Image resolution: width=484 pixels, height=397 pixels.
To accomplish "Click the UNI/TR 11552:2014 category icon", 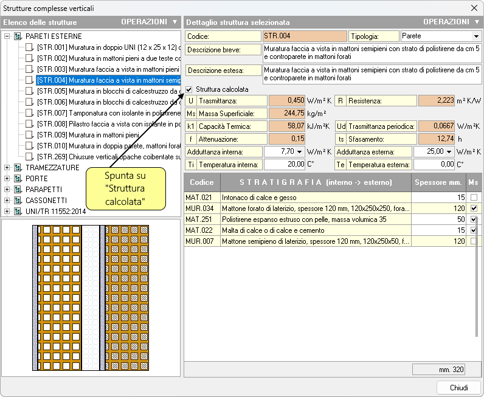I will coord(18,212).
